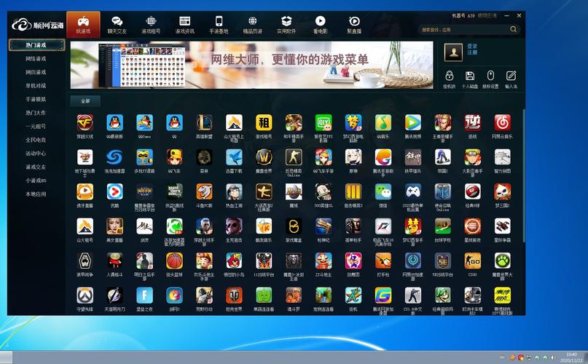Open the 聚直播 live stream tab
588x364 pixels.
click(x=354, y=25)
